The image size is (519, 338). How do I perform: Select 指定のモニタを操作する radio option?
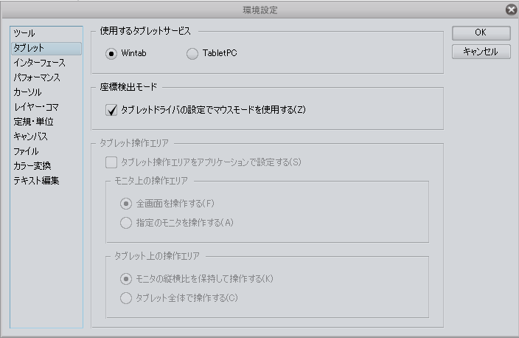point(127,223)
